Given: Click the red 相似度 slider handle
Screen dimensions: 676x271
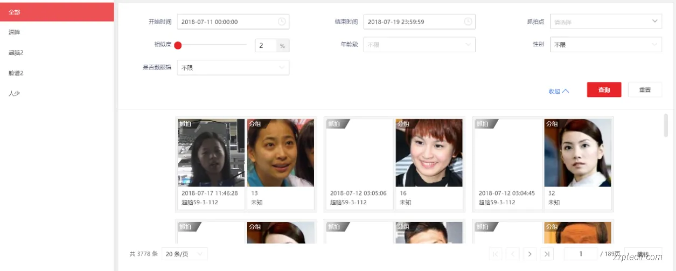Looking at the screenshot, I should point(178,45).
